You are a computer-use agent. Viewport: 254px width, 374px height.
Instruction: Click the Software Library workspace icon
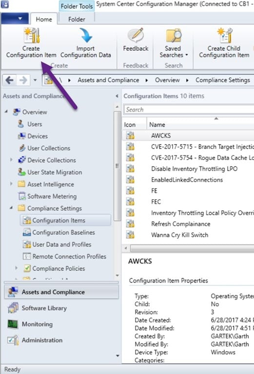13,308
